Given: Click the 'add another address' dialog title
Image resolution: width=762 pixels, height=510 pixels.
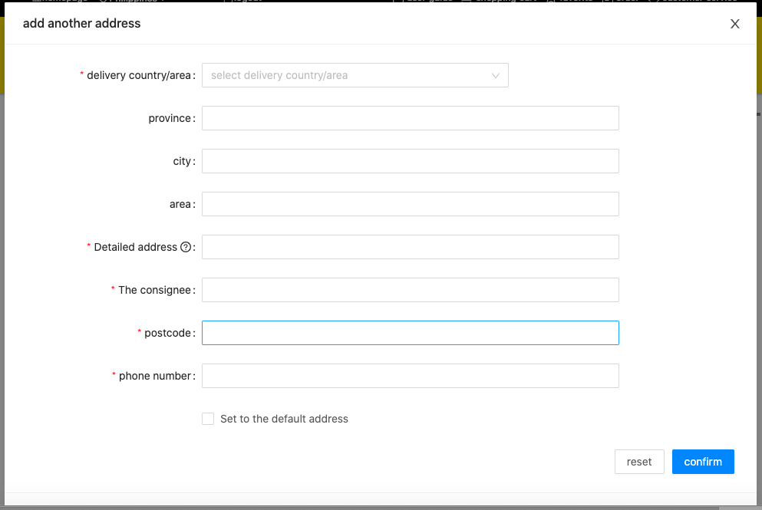Looking at the screenshot, I should pos(82,23).
